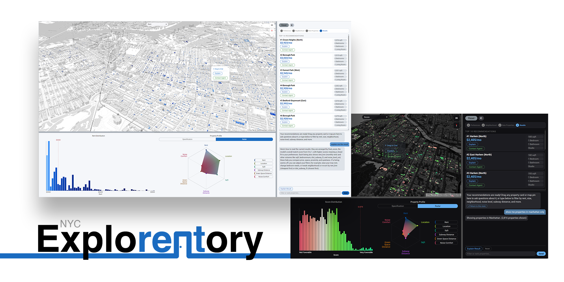
Task: Click Send button in light chat
Action: pyautogui.click(x=345, y=193)
